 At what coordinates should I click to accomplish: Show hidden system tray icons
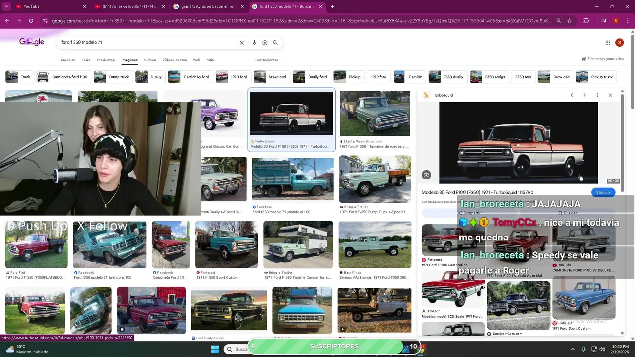click(573, 349)
